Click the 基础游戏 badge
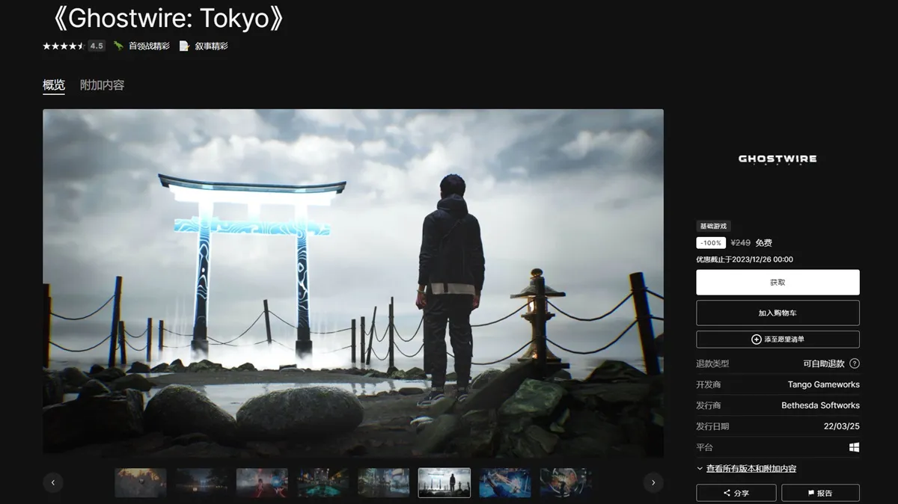The height and width of the screenshot is (504, 898). (712, 226)
